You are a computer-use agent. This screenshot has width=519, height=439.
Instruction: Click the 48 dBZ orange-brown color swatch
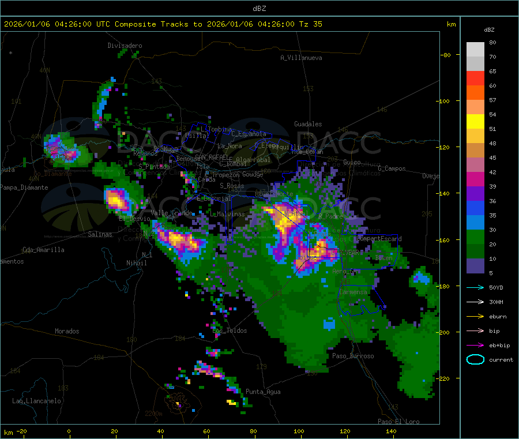coord(475,151)
